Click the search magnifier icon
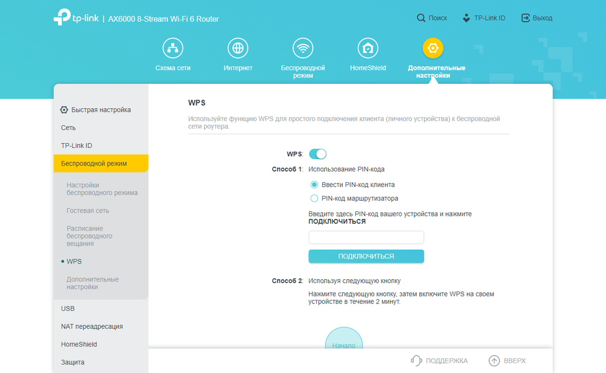The image size is (606, 373). coord(421,18)
